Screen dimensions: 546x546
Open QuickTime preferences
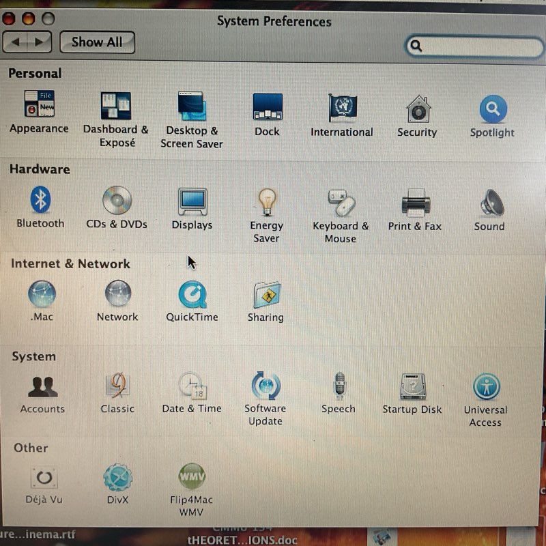192,295
